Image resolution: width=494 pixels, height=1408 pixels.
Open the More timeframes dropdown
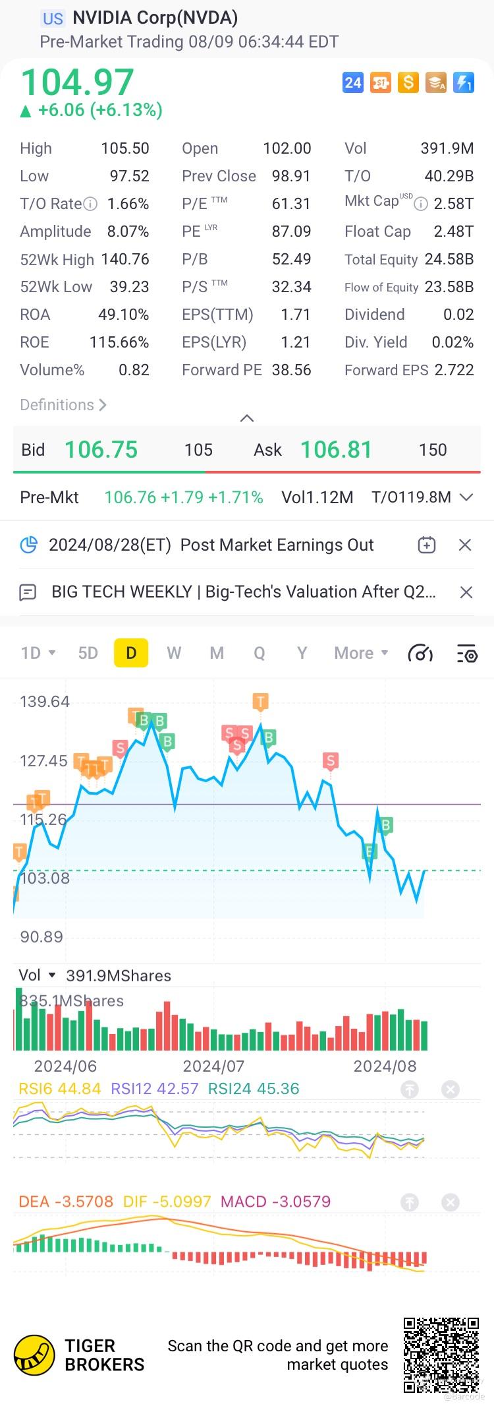tap(361, 653)
